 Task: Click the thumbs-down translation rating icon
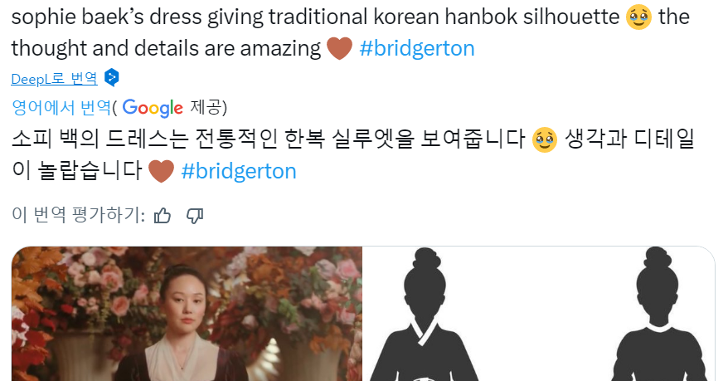pyautogui.click(x=195, y=216)
